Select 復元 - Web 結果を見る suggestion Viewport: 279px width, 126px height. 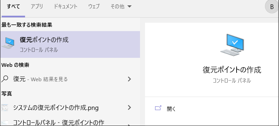[x=70, y=79]
